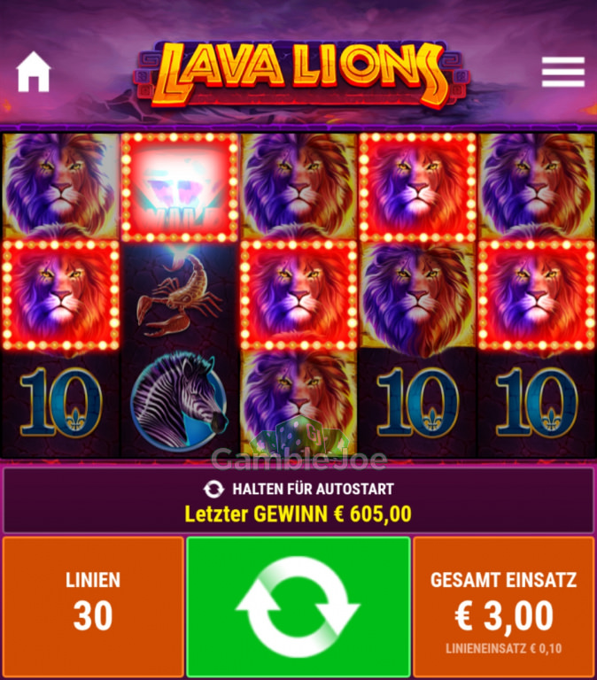This screenshot has height=680, width=597.
Task: Click the Linieneinsatz € 0,10 text
Action: click(x=503, y=649)
